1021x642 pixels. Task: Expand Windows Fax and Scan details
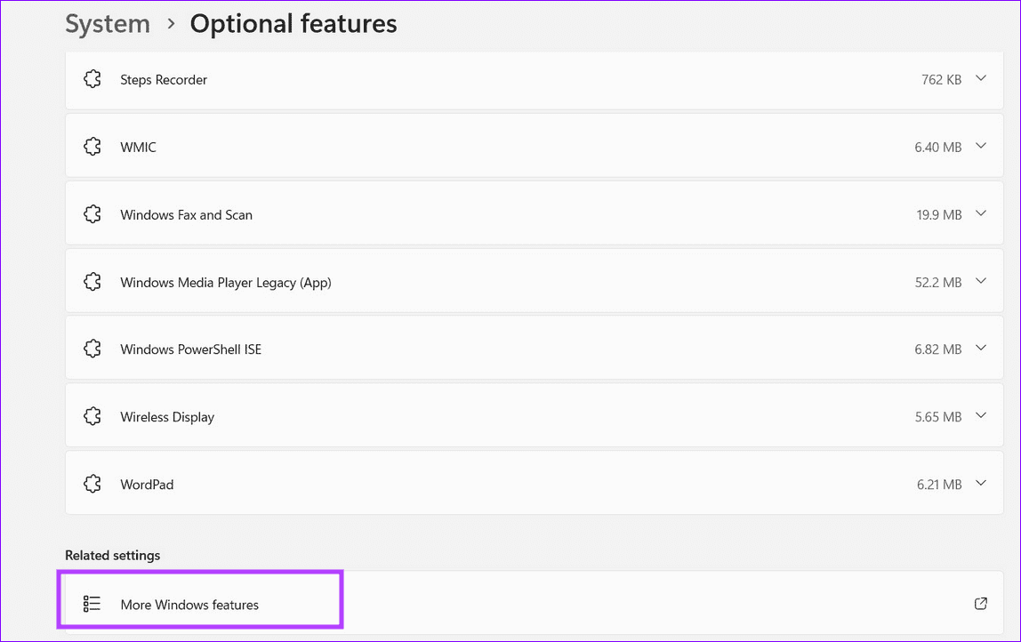point(981,213)
